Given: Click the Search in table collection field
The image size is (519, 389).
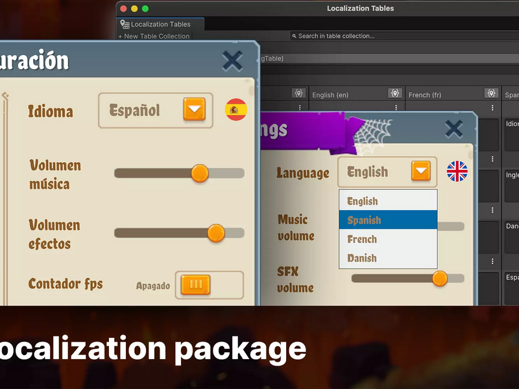Looking at the screenshot, I should coord(404,36).
